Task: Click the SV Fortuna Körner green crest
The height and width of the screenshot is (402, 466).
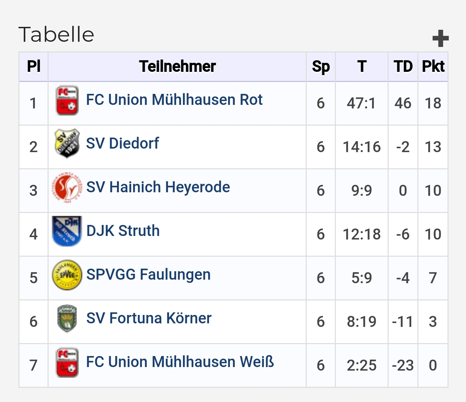Action: coord(67,318)
